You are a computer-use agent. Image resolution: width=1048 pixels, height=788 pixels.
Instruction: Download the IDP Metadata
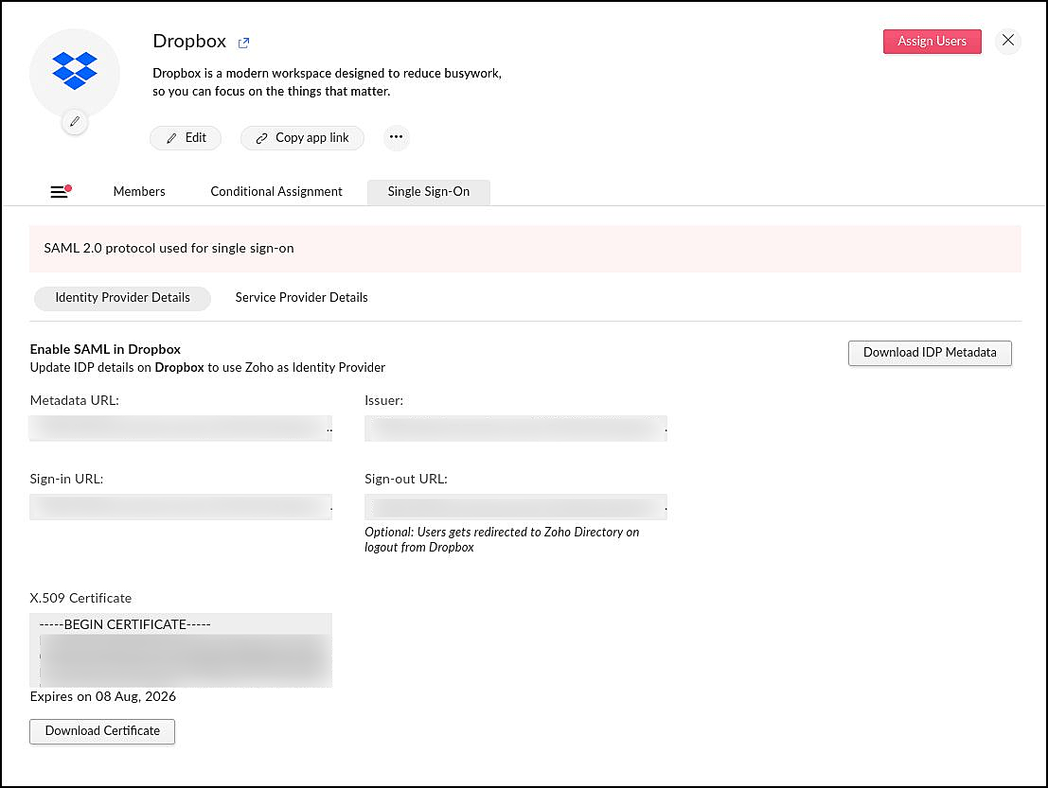[930, 353]
